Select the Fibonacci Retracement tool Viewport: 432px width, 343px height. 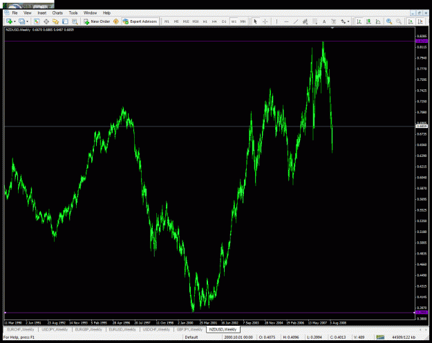click(x=314, y=21)
